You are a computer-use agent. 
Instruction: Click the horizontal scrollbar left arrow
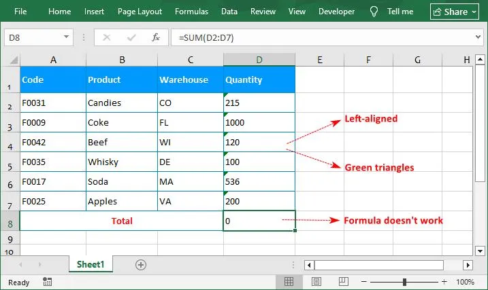309,265
